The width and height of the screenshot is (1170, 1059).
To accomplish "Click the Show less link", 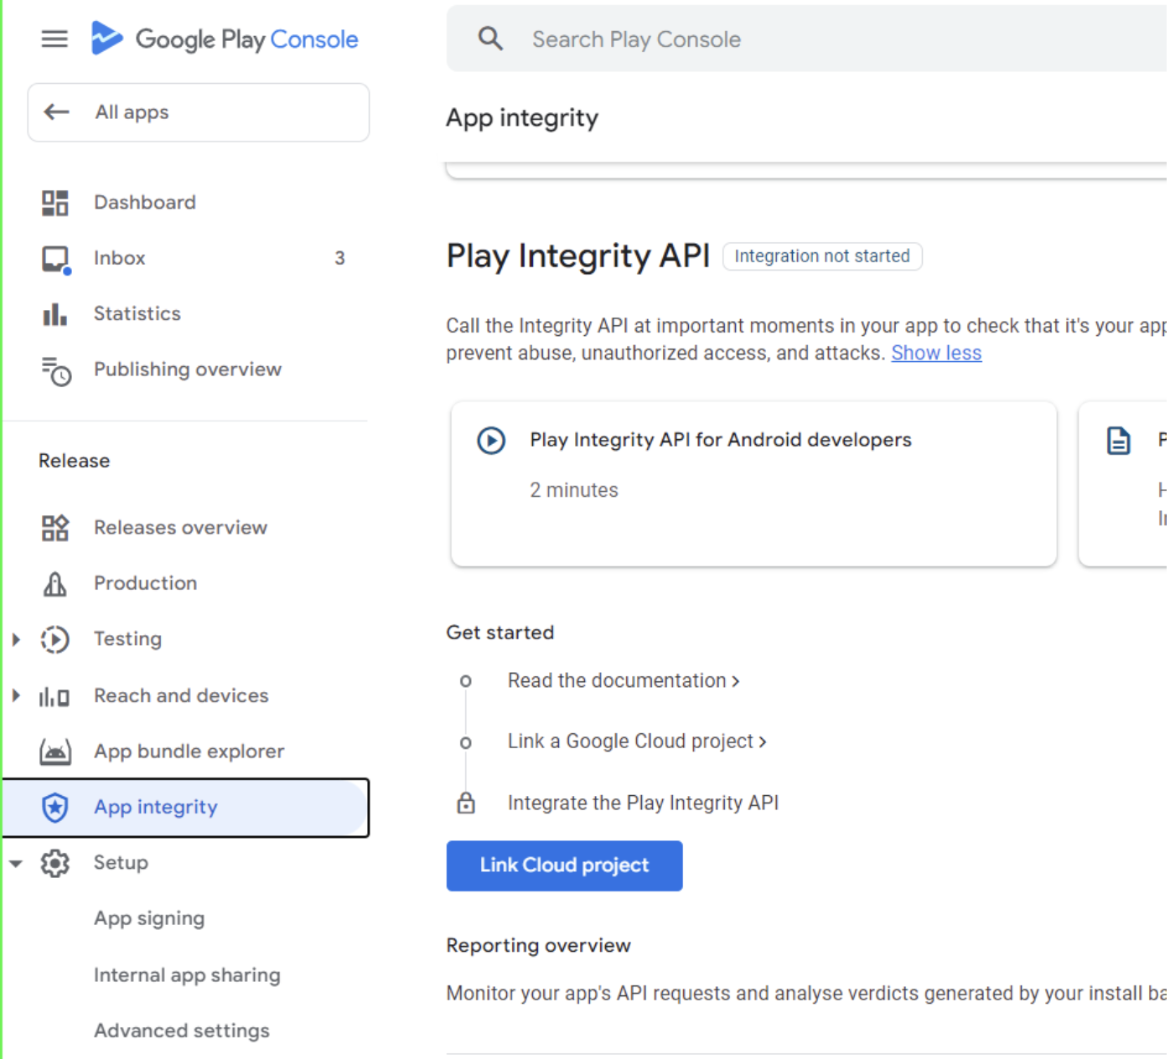I will (936, 354).
